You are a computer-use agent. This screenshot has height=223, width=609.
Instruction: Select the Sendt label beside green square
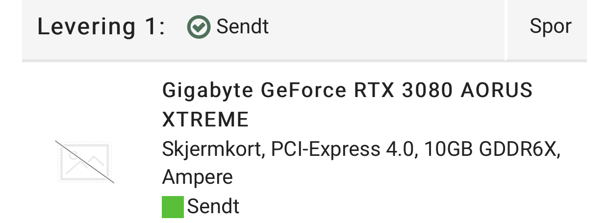(x=213, y=206)
